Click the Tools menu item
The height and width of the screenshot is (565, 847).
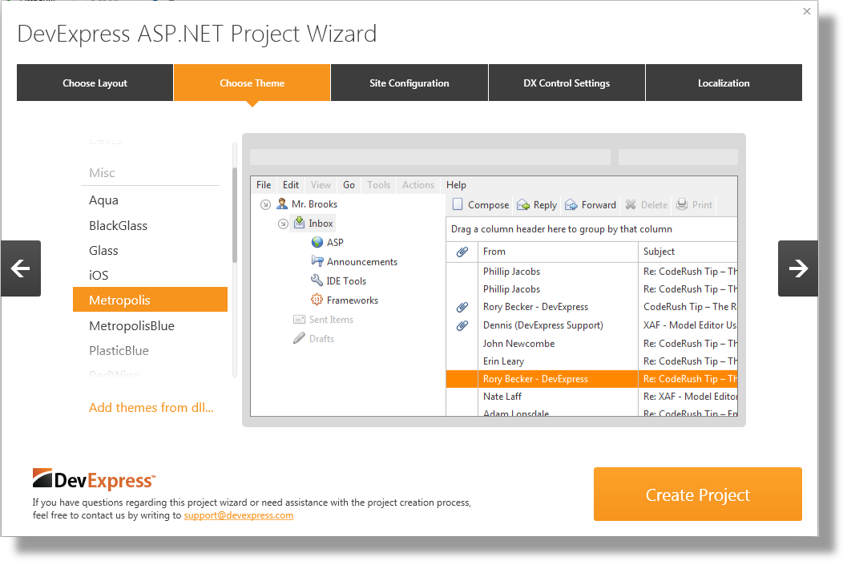click(x=379, y=185)
